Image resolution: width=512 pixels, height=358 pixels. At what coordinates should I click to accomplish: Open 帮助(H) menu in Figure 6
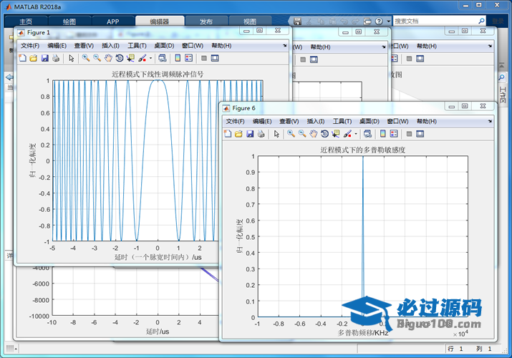427,122
